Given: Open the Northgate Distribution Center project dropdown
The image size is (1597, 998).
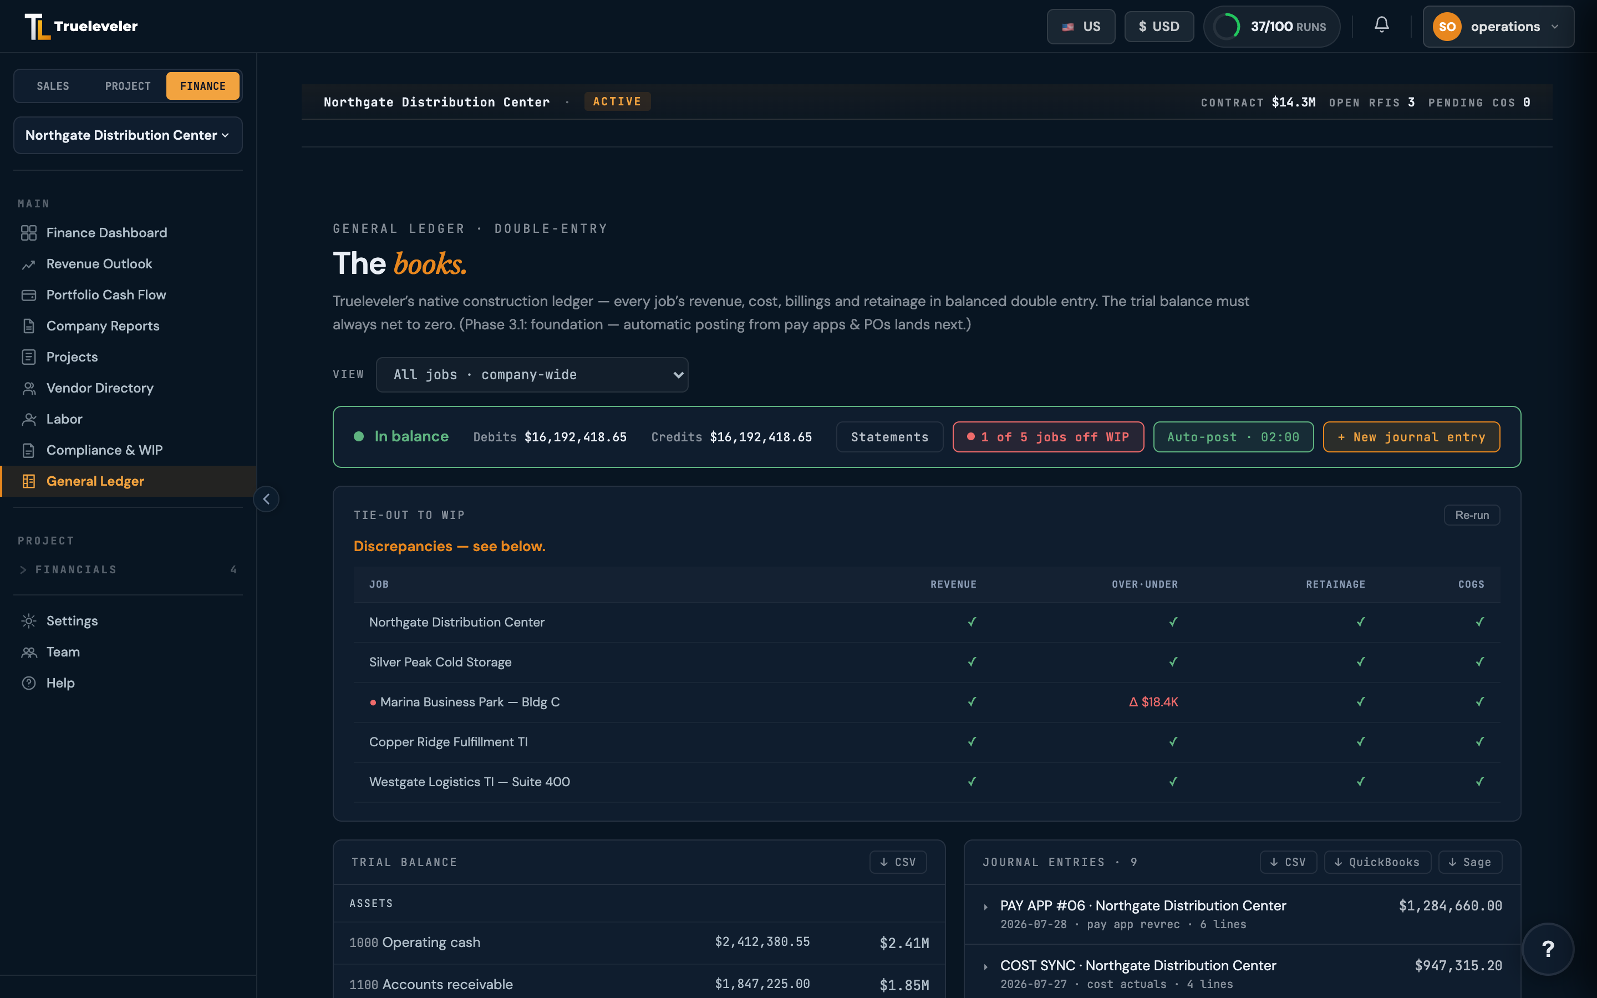Looking at the screenshot, I should click(128, 135).
